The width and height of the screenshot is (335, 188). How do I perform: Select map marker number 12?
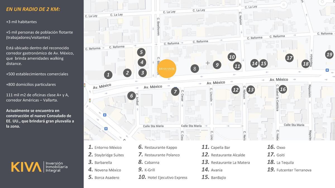tap(236, 90)
